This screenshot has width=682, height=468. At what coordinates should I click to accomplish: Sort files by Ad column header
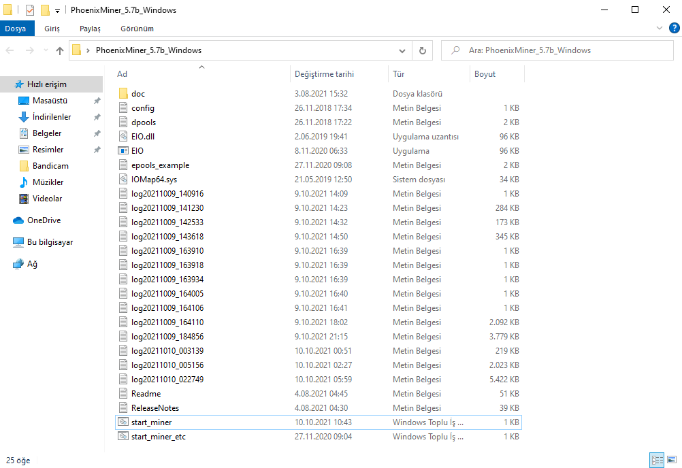123,74
